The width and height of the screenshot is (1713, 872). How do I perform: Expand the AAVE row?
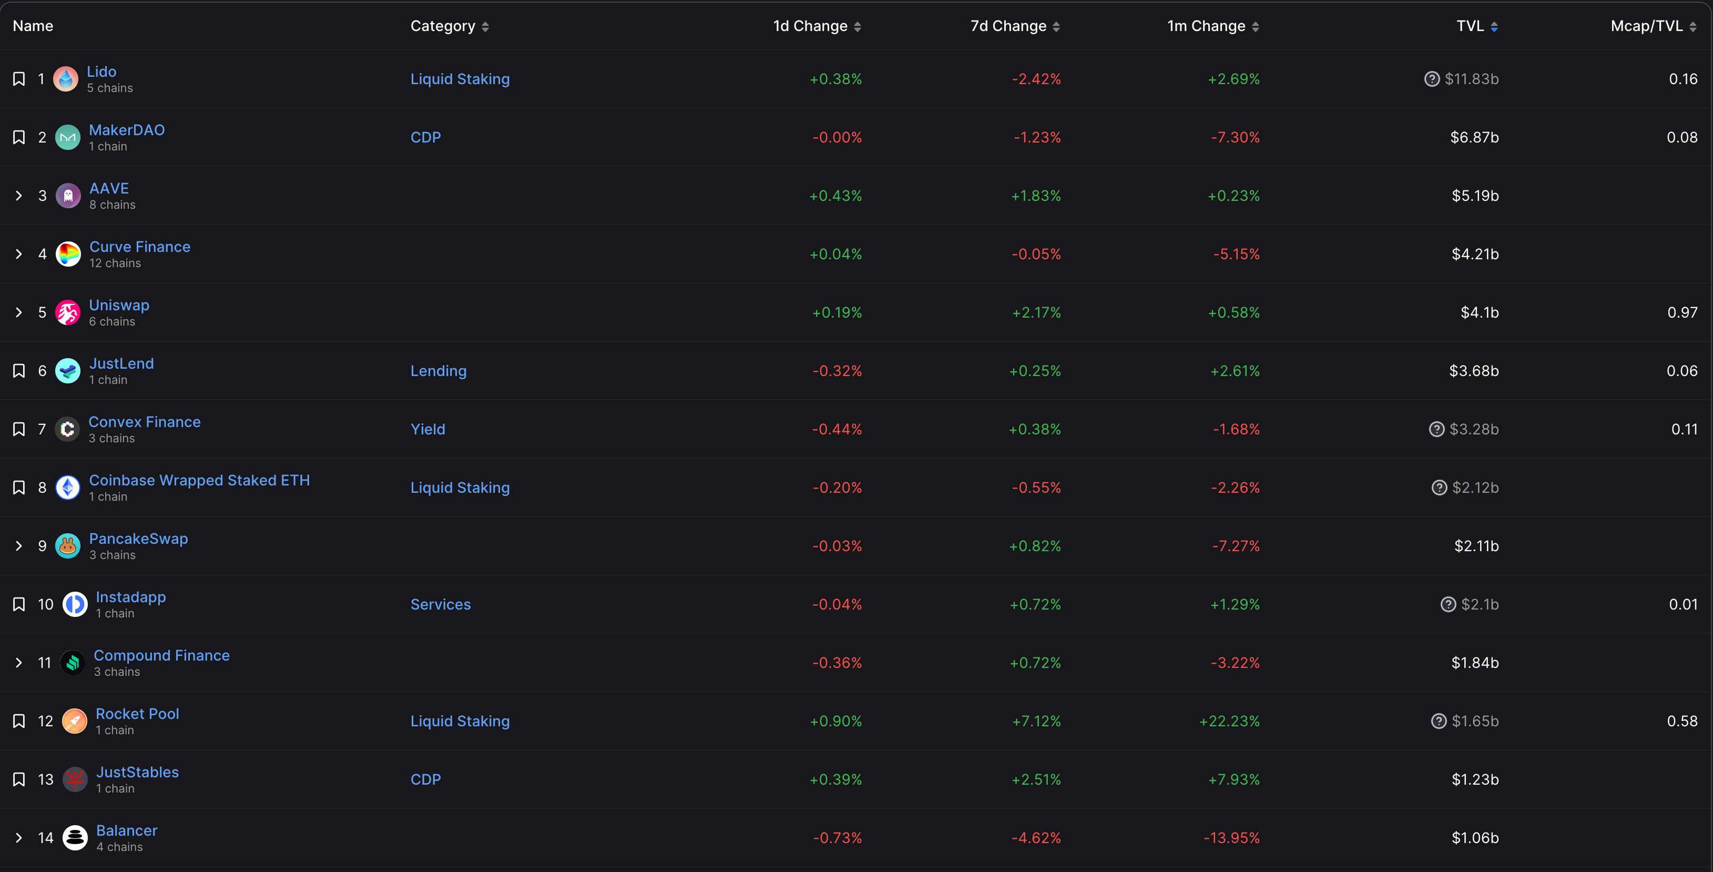click(x=18, y=196)
